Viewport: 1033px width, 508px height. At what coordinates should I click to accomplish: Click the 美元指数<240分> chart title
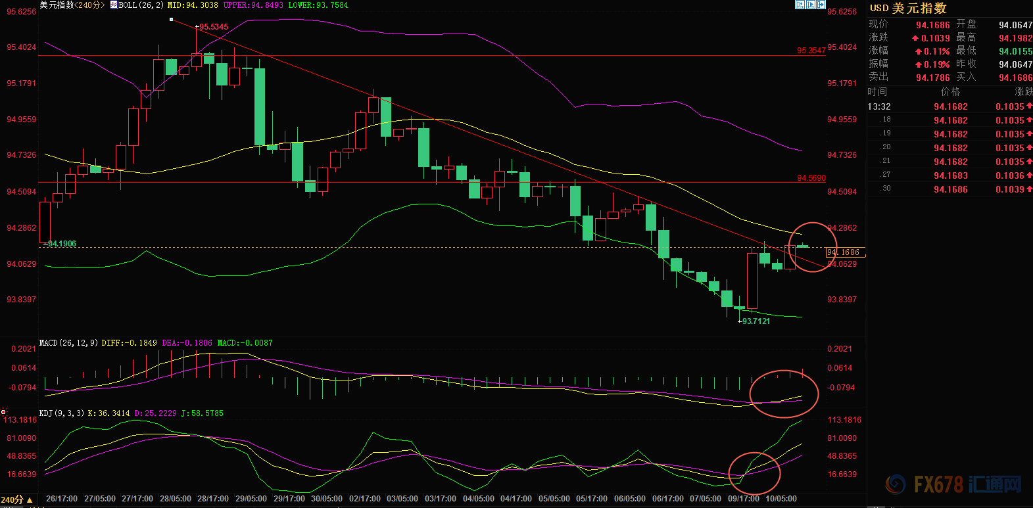click(x=72, y=5)
